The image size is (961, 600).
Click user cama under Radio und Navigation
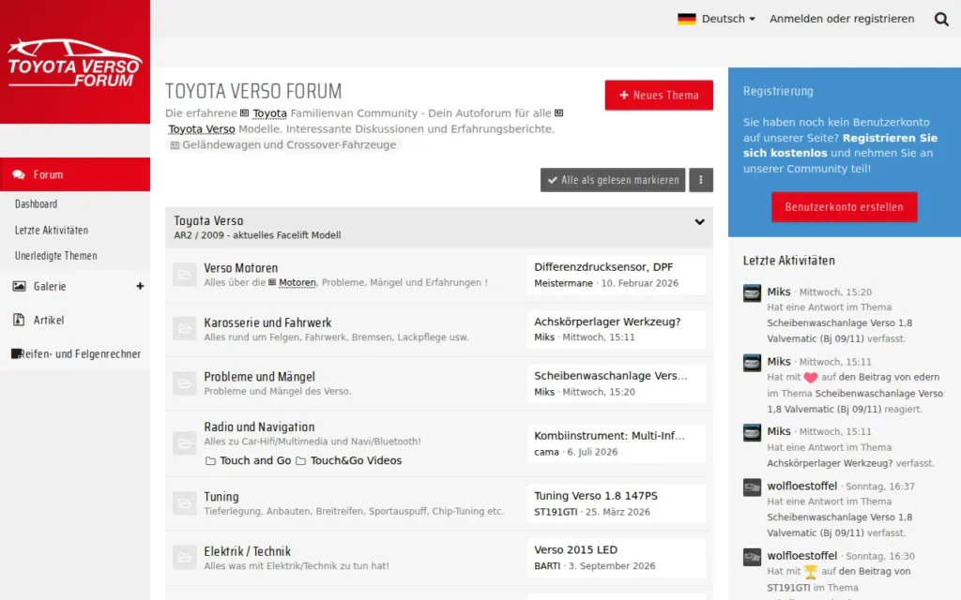pos(546,452)
